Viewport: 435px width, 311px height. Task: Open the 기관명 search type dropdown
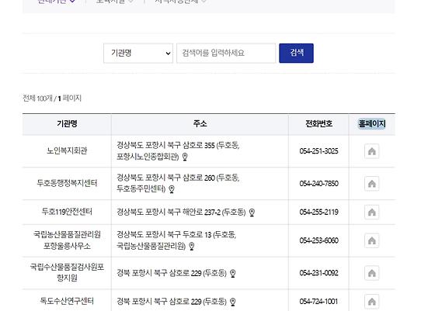[138, 54]
